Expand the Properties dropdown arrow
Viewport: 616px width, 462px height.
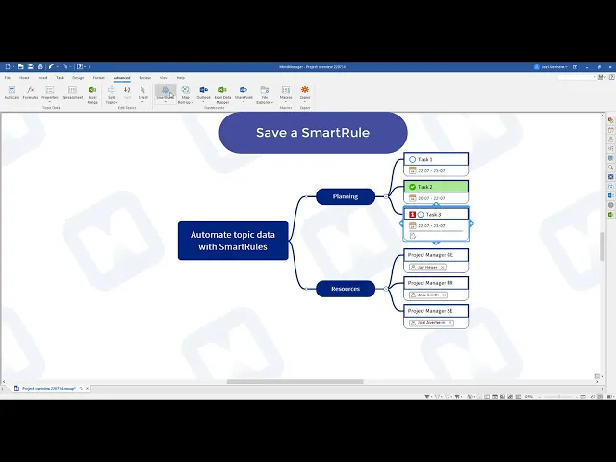pos(50,102)
